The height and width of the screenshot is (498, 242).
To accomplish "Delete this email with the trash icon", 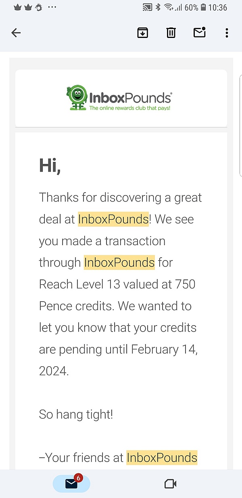I will tap(171, 33).
